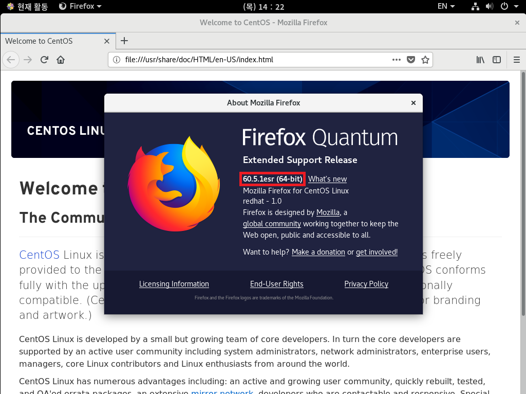Image resolution: width=526 pixels, height=394 pixels.
Task: Open power menu in top bar
Action: pyautogui.click(x=504, y=6)
